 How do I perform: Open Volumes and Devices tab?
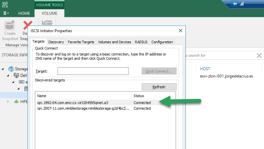(x=115, y=42)
